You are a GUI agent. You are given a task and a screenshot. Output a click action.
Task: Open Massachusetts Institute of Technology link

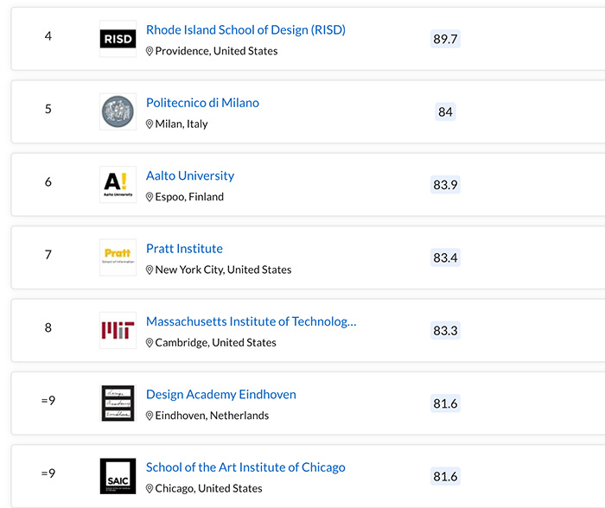pos(251,321)
